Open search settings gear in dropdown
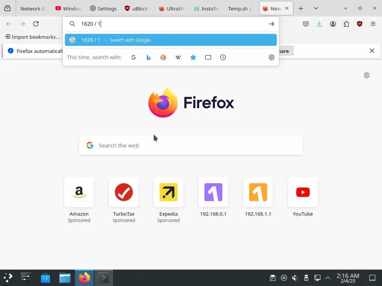The width and height of the screenshot is (382, 286). (272, 57)
